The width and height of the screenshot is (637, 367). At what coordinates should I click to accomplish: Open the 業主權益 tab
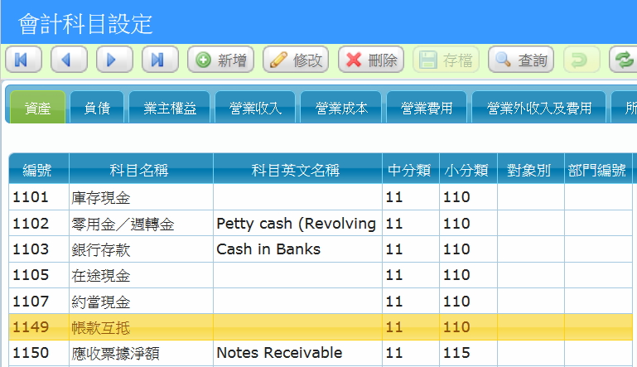170,108
